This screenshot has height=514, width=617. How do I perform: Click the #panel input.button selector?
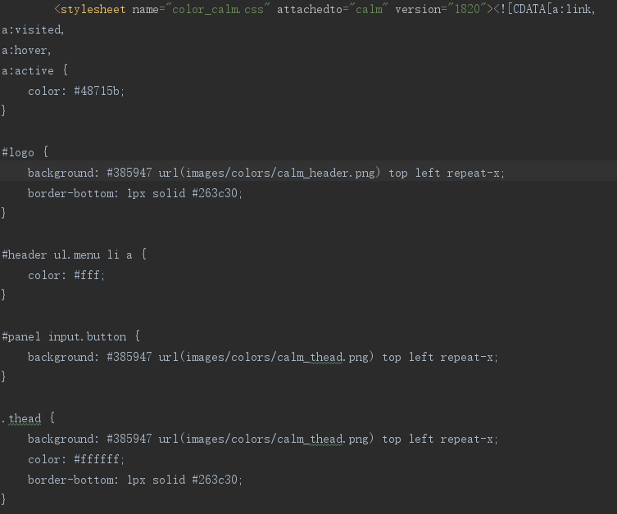click(x=64, y=336)
